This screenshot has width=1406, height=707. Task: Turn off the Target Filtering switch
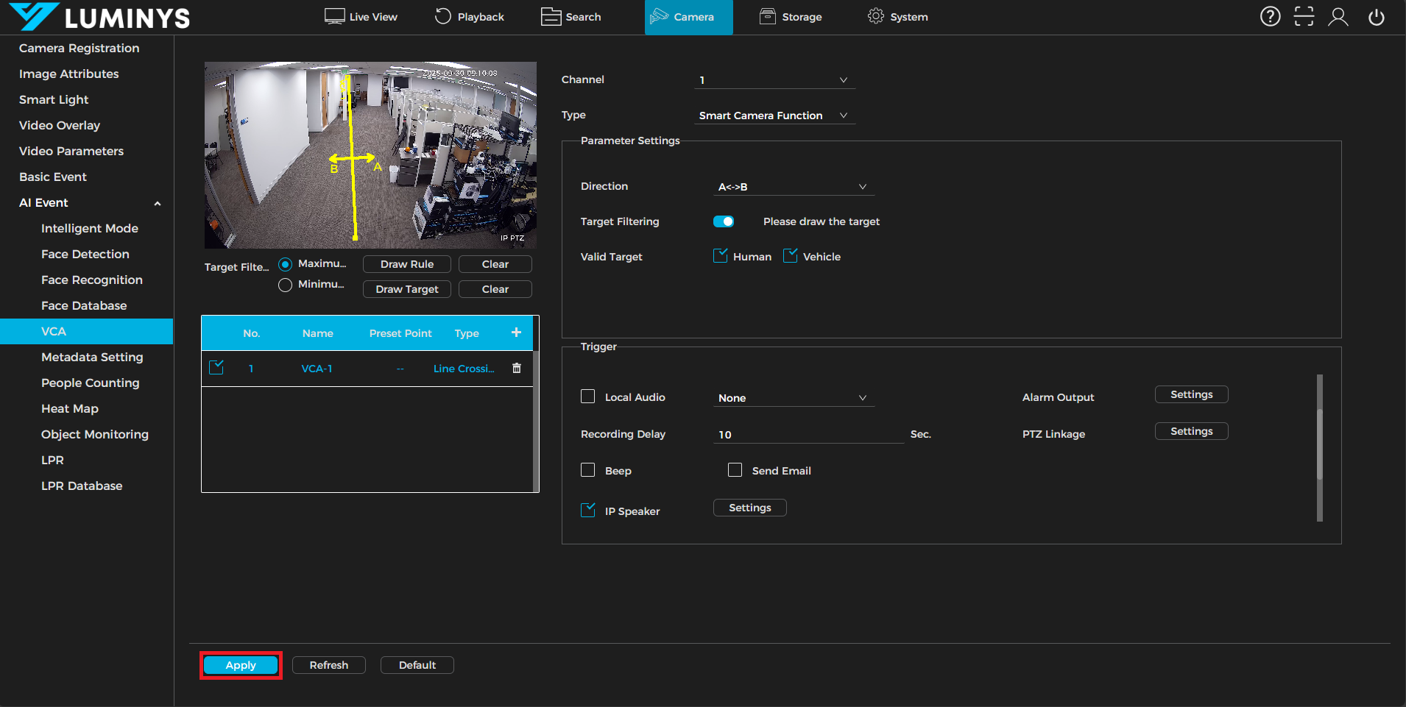tap(724, 221)
